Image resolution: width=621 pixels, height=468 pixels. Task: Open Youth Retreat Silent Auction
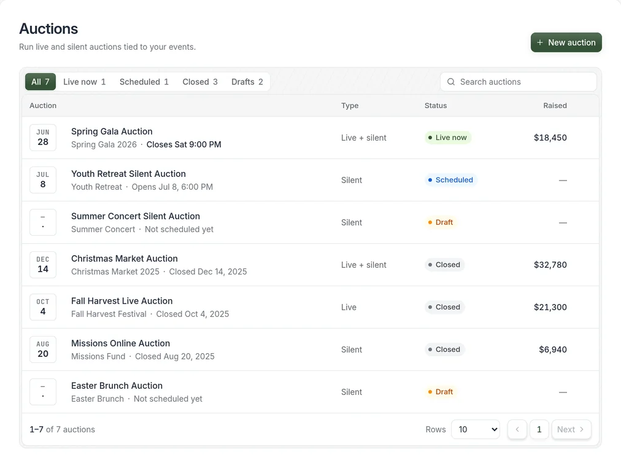(x=128, y=174)
